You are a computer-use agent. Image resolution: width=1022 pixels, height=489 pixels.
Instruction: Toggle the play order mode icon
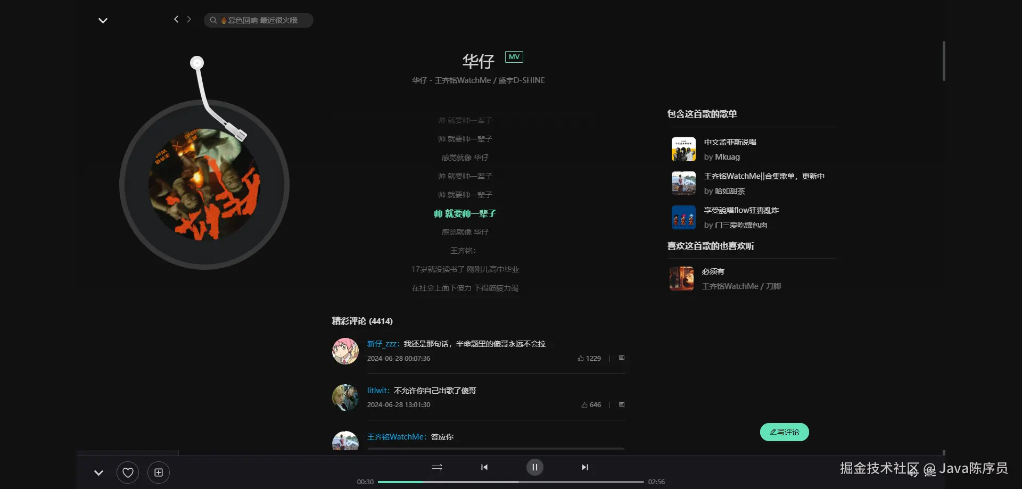pyautogui.click(x=437, y=467)
